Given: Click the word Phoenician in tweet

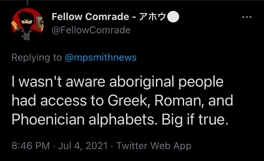Looking at the screenshot, I should [x=48, y=119].
